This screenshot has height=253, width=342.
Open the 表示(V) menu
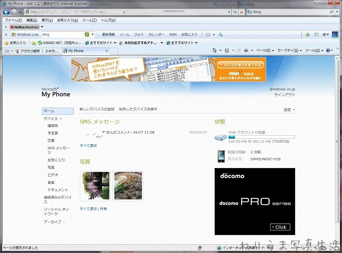click(47, 20)
